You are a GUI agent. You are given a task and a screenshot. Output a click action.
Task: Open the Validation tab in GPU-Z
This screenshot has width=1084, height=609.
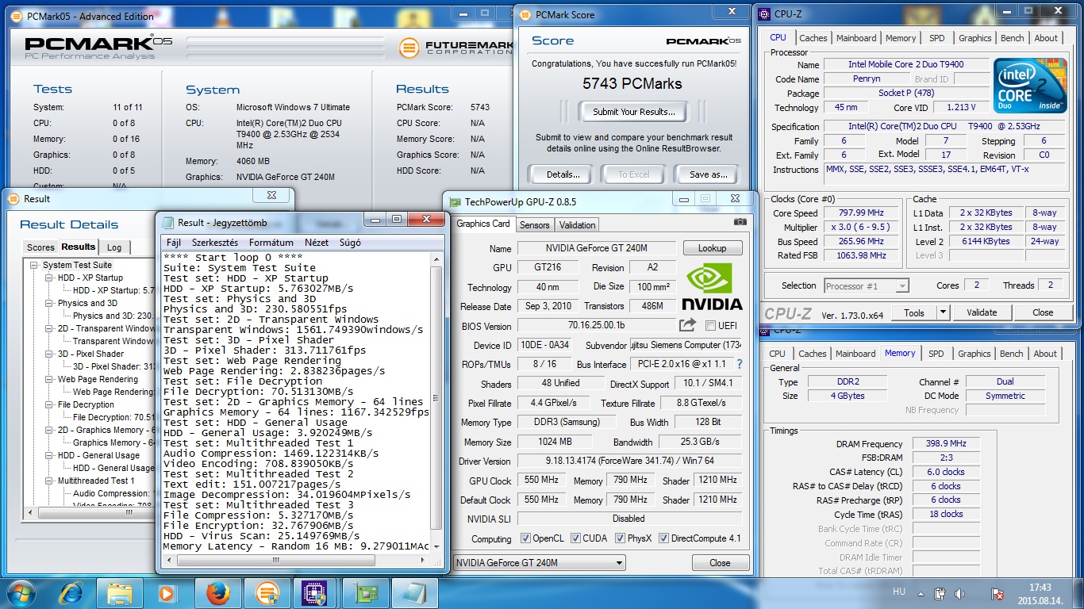[578, 225]
